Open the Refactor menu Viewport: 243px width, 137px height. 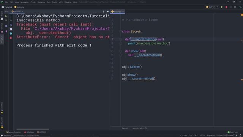pyautogui.click(x=41, y=2)
